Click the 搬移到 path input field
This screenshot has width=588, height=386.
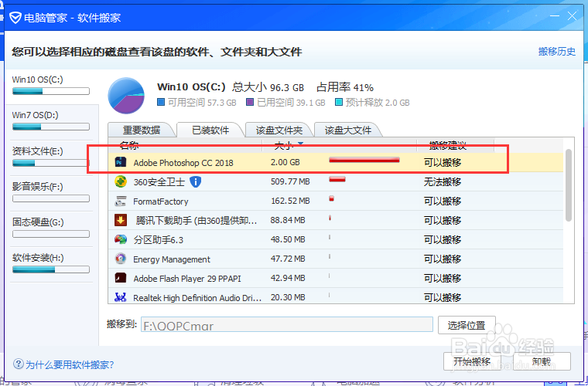click(x=287, y=325)
